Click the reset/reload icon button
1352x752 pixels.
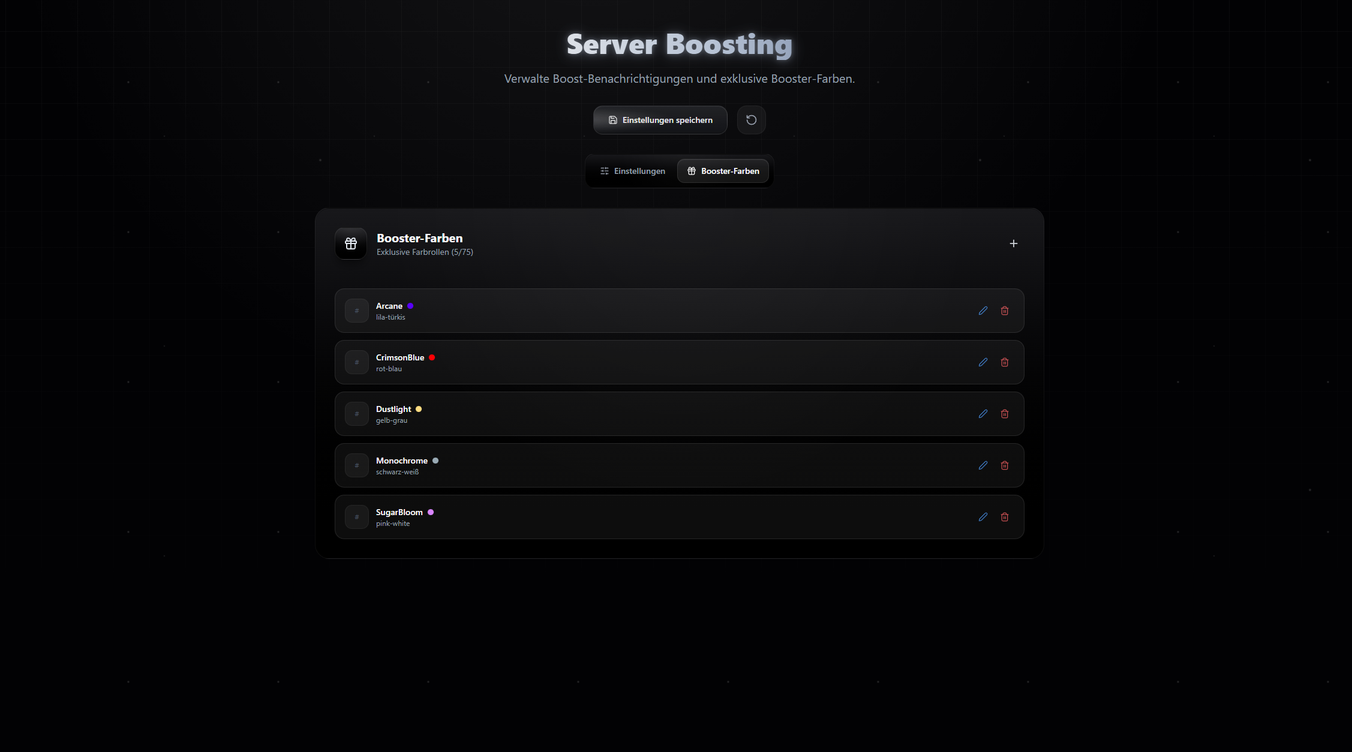point(751,120)
